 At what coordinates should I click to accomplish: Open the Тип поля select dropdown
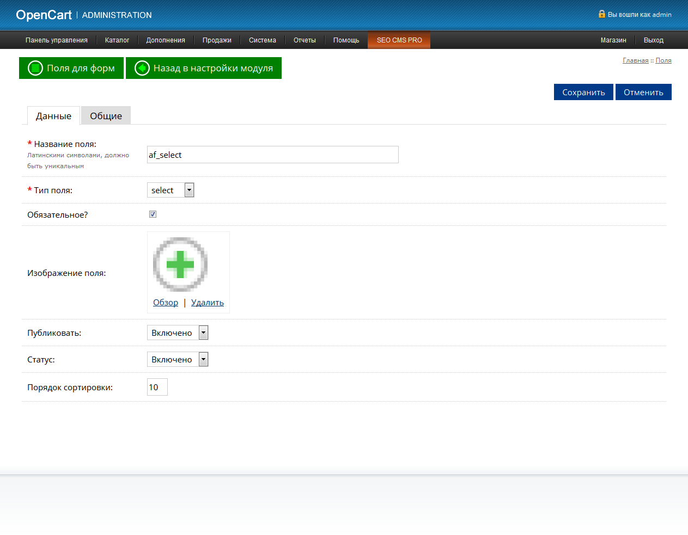[171, 190]
